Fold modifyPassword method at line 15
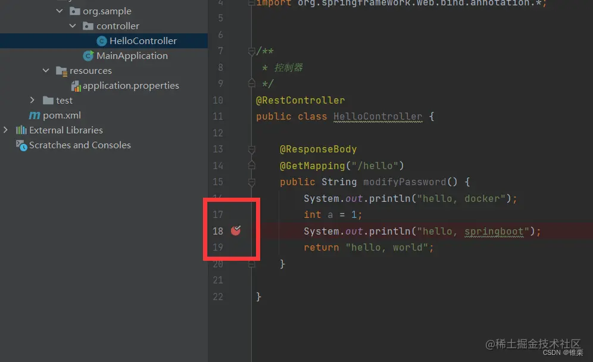The height and width of the screenshot is (362, 593). [x=251, y=182]
